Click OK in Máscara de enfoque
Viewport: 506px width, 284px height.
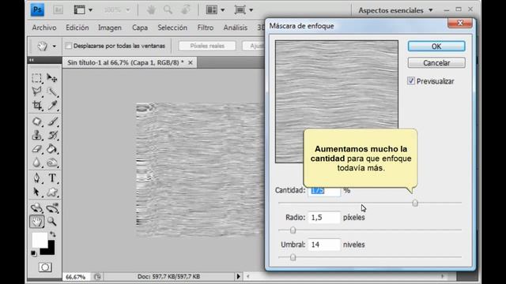tap(436, 47)
